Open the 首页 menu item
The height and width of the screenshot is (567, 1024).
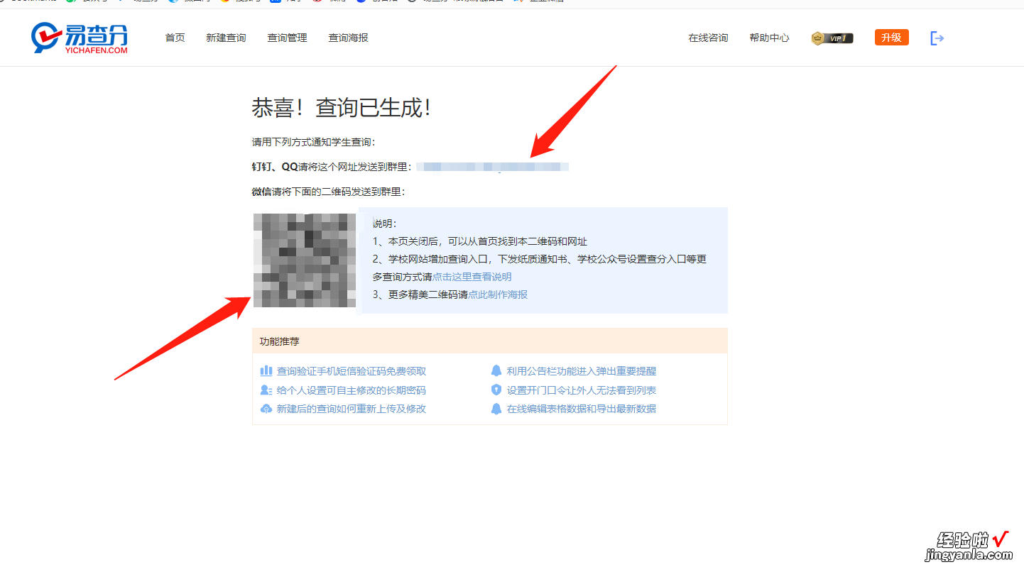coord(175,38)
